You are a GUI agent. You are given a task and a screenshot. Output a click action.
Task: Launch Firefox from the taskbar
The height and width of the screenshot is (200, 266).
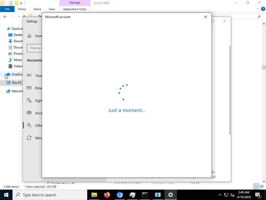[x=107, y=195]
